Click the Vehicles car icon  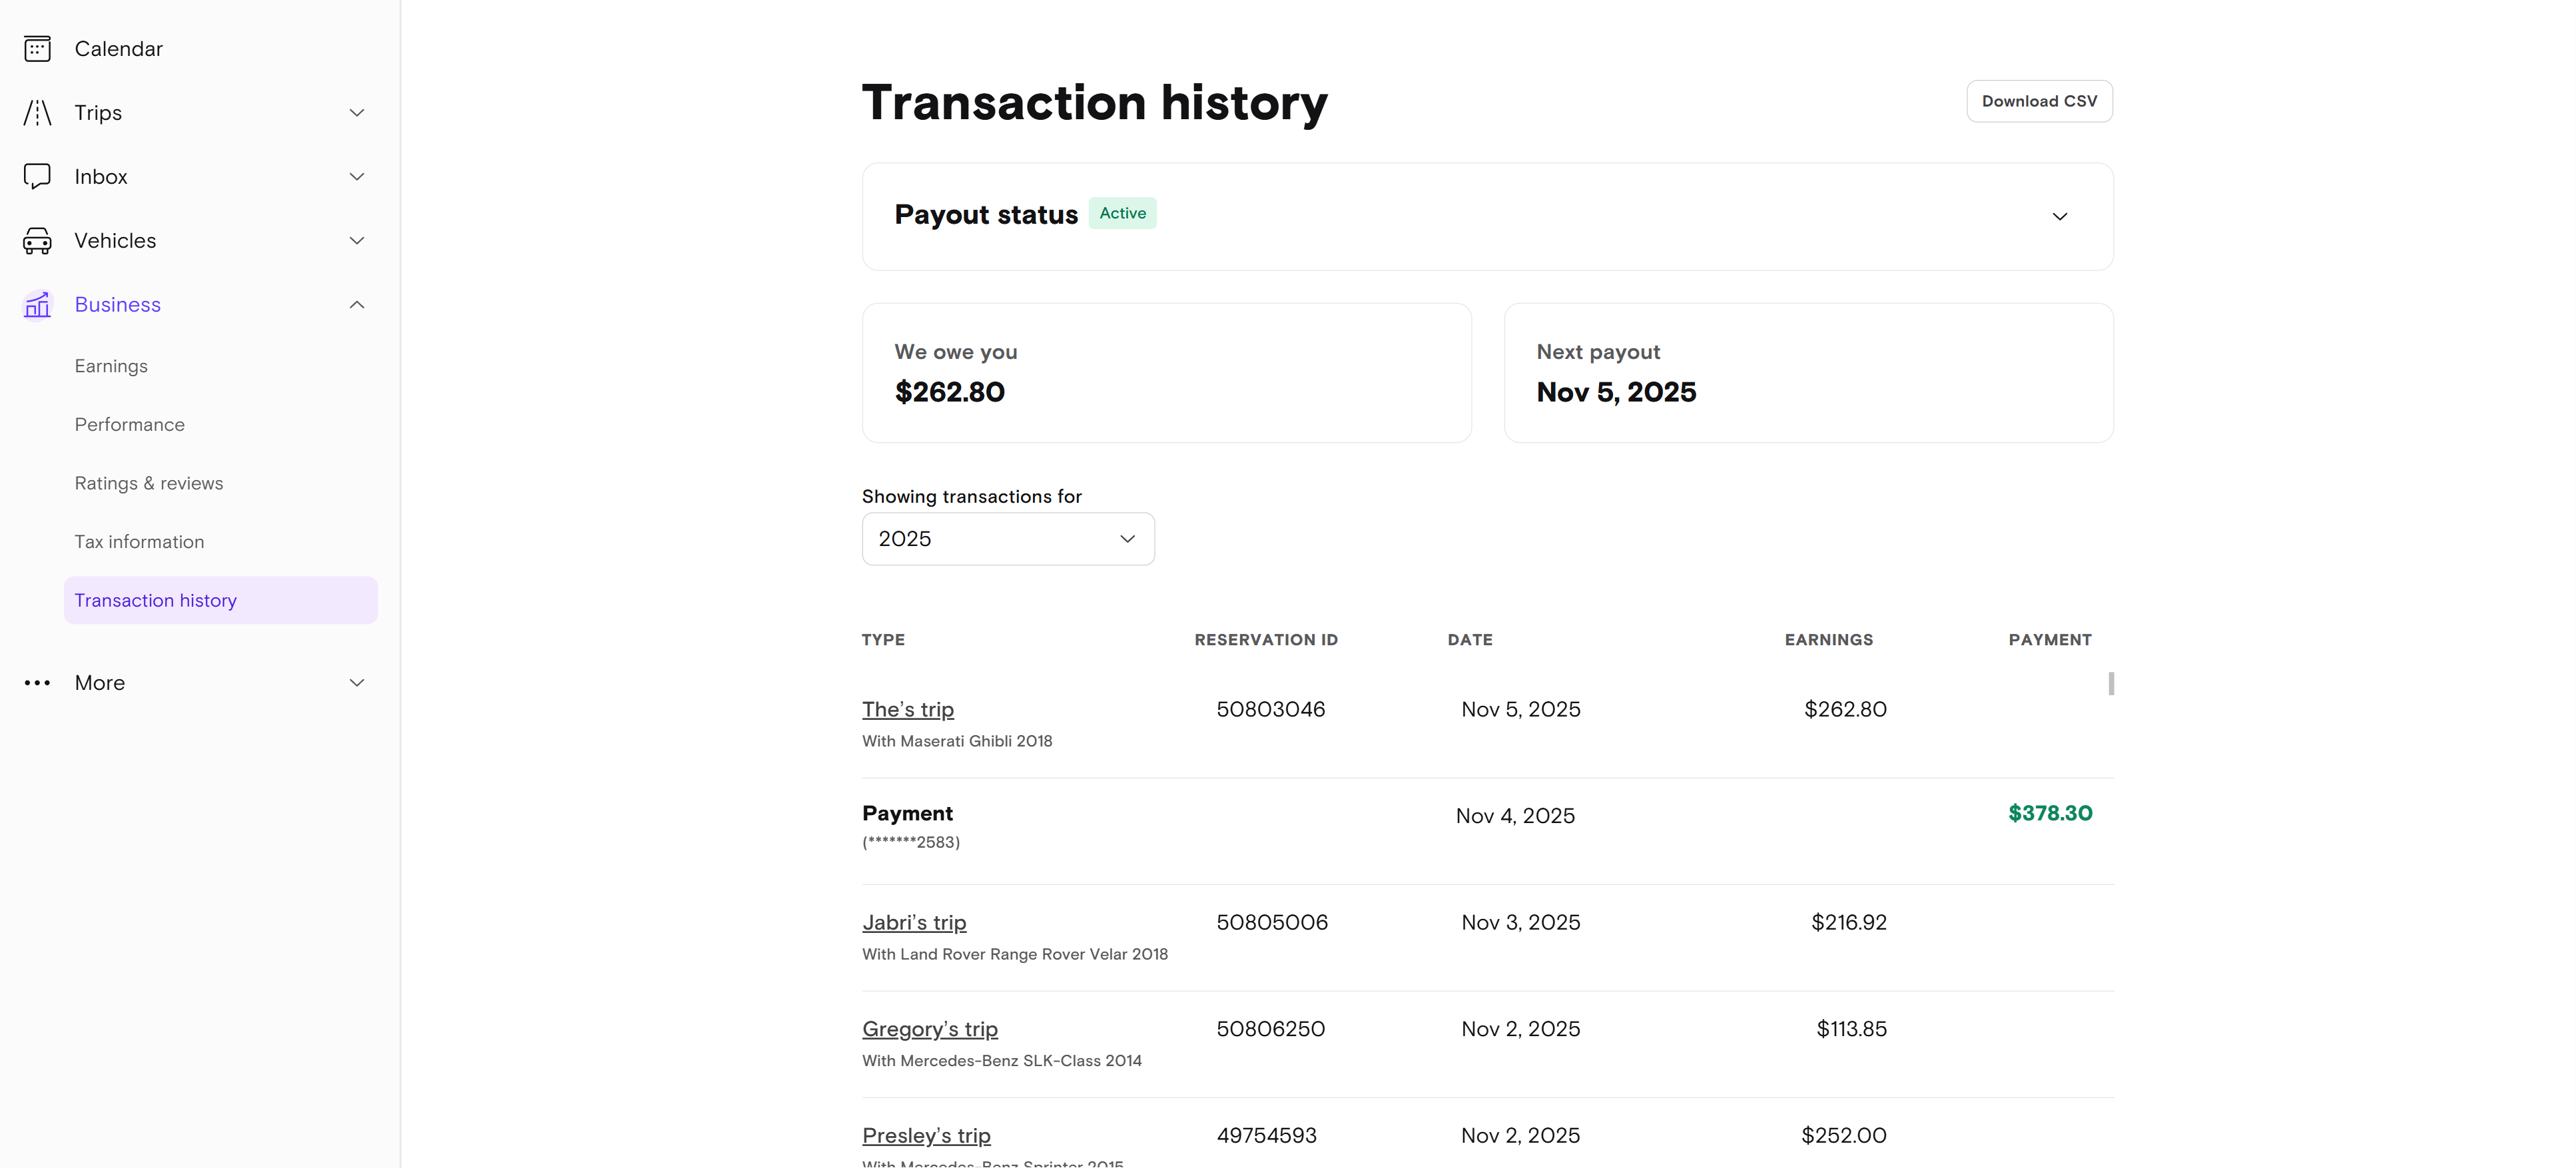(x=37, y=240)
